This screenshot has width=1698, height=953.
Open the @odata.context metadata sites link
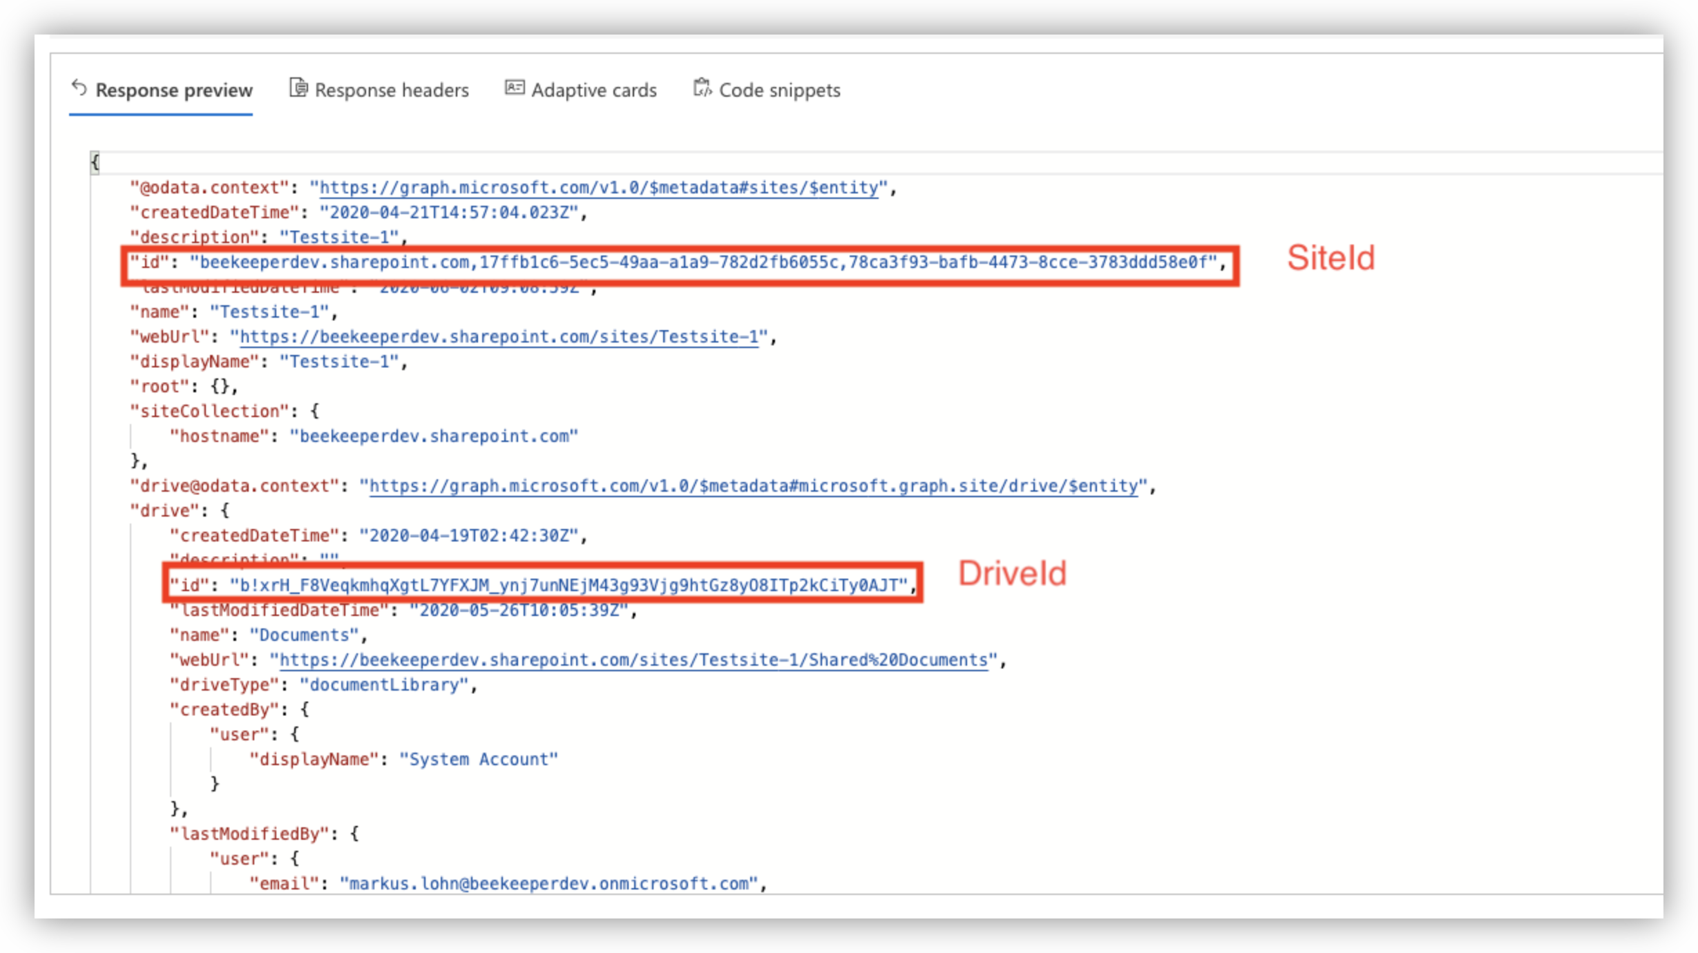click(598, 188)
